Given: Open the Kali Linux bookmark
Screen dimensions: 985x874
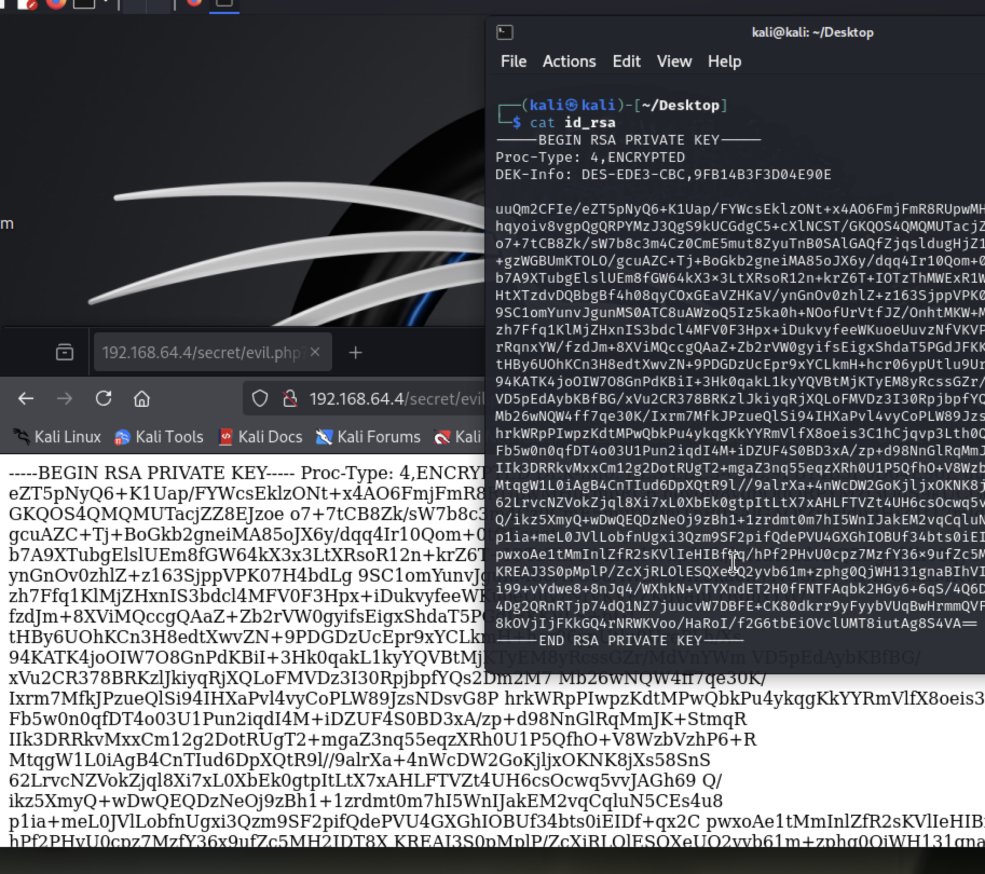Looking at the screenshot, I should click(x=57, y=436).
